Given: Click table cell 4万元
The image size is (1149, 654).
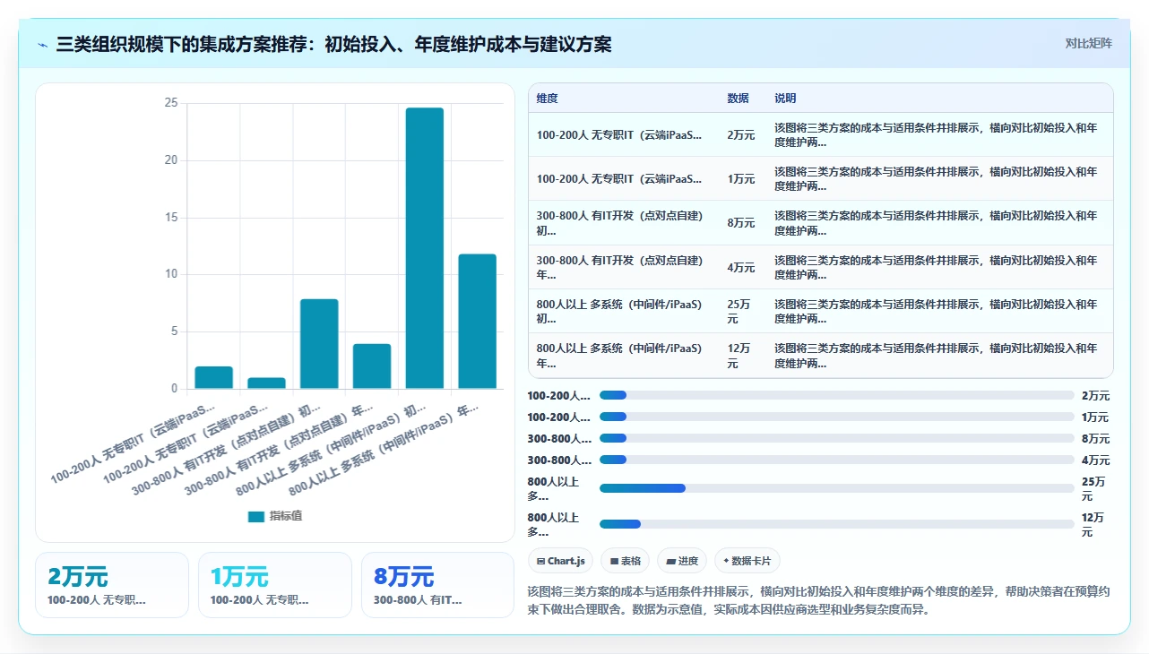Looking at the screenshot, I should click(741, 268).
